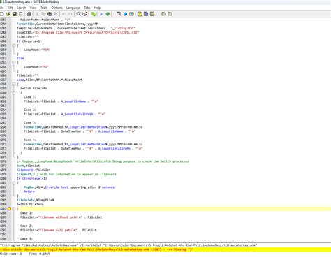The width and height of the screenshot is (331, 269).
Task: Click the 'If (ErrorLevel=1)' code line
Action: (32, 179)
